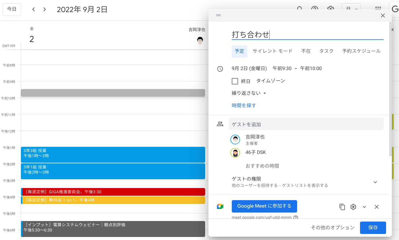Go to next day with right chevron

44,9
